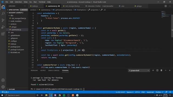Screen dimensions: 173x97
Task: Close the terminal panel
Action: pyautogui.click(x=170, y=70)
